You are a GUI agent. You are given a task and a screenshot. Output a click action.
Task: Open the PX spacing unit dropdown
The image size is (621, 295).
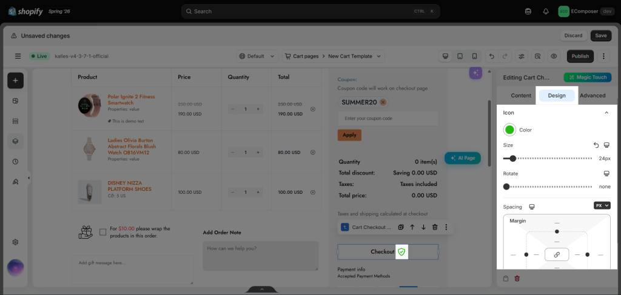[602, 205]
